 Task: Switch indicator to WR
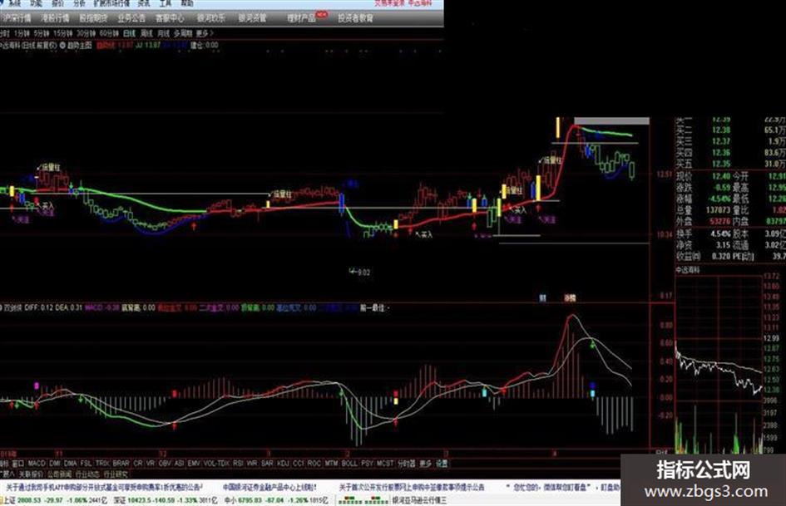(x=252, y=464)
